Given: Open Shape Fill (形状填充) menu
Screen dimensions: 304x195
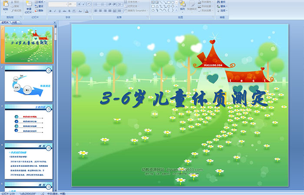Looking at the screenshot, I should (x=206, y=2).
